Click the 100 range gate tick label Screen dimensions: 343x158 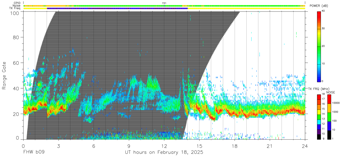15,13
